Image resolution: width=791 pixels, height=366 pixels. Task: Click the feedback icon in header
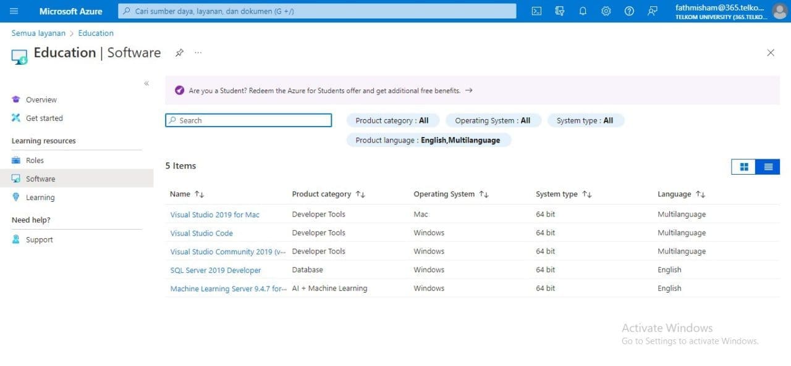tap(653, 11)
